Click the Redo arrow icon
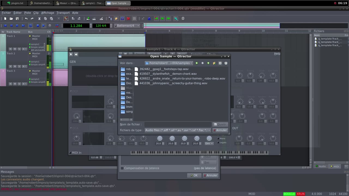 pos(32,19)
